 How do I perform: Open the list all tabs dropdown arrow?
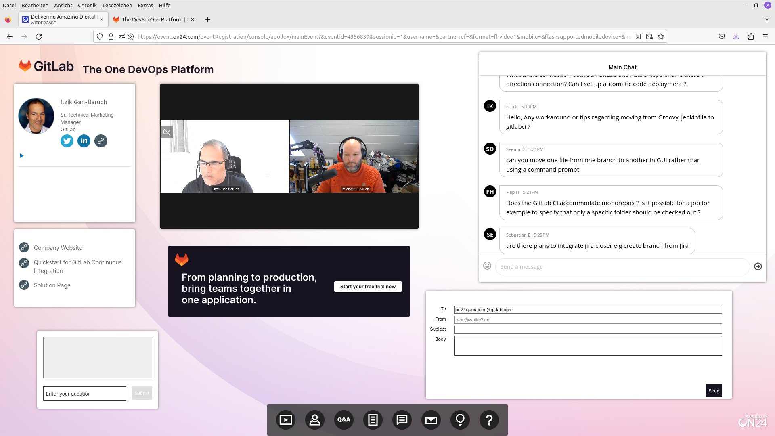click(x=767, y=19)
